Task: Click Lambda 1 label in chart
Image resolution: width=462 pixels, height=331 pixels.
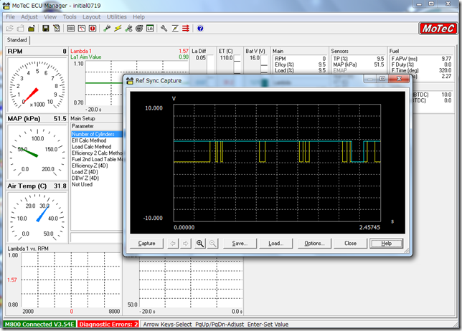Action: [x=81, y=51]
